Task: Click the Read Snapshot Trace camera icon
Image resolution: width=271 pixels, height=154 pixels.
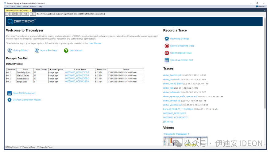Action: (x=167, y=53)
